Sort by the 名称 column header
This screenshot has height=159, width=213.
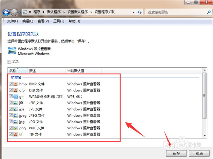17,71
